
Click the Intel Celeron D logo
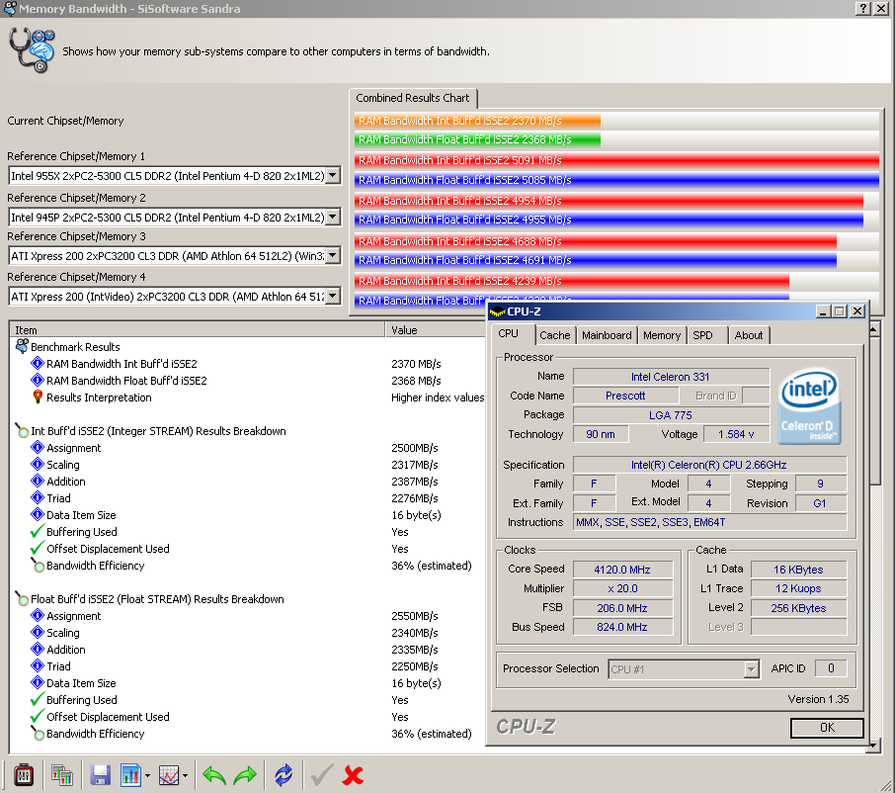809,406
